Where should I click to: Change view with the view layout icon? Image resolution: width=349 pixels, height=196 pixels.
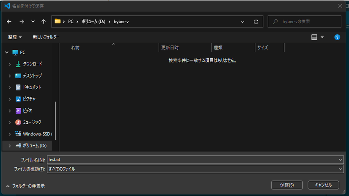(314, 37)
